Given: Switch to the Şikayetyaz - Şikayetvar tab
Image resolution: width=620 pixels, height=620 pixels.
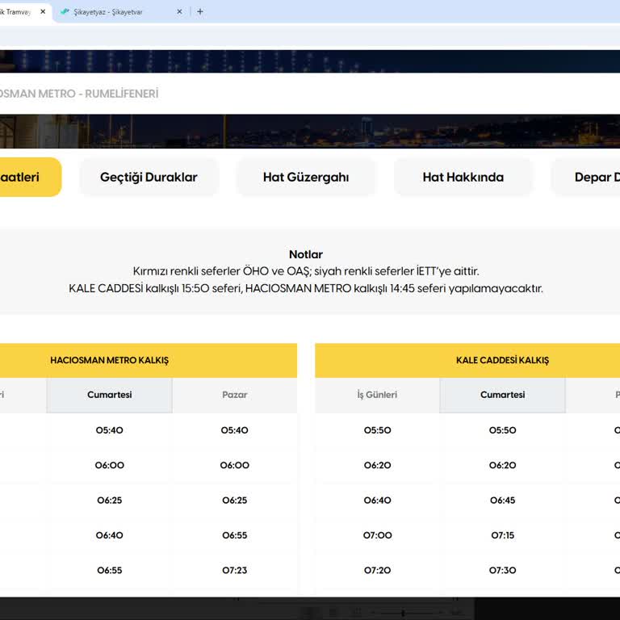Looking at the screenshot, I should [113, 11].
